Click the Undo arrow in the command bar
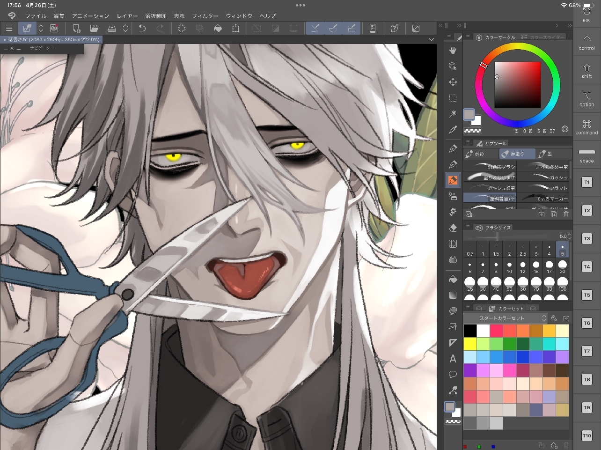Screen dimensions: 601x450 click(x=142, y=29)
